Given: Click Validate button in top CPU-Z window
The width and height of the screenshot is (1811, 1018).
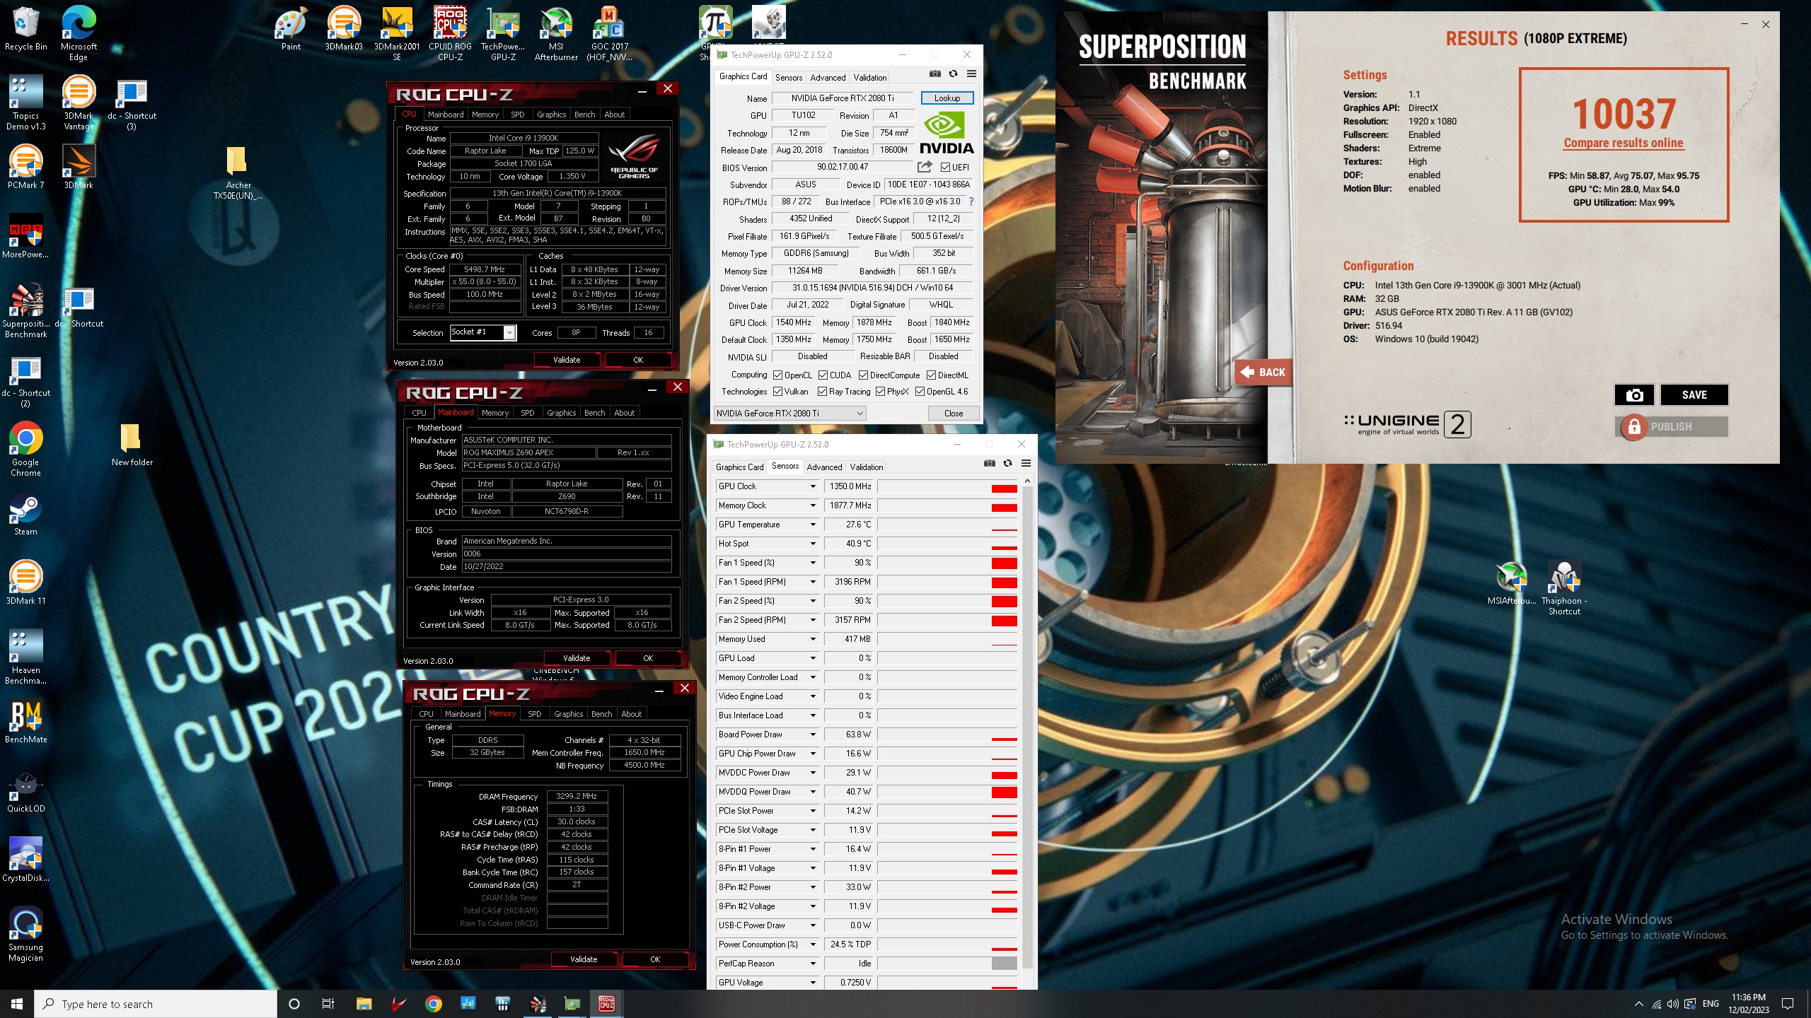Looking at the screenshot, I should tap(567, 360).
